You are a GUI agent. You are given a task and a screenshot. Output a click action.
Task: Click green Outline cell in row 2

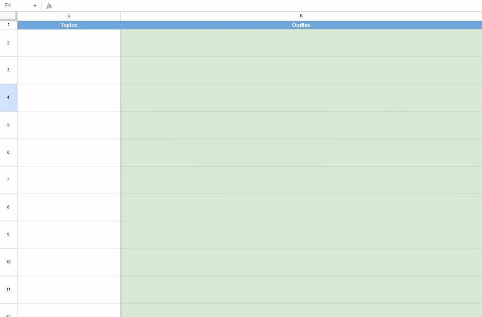tap(301, 43)
